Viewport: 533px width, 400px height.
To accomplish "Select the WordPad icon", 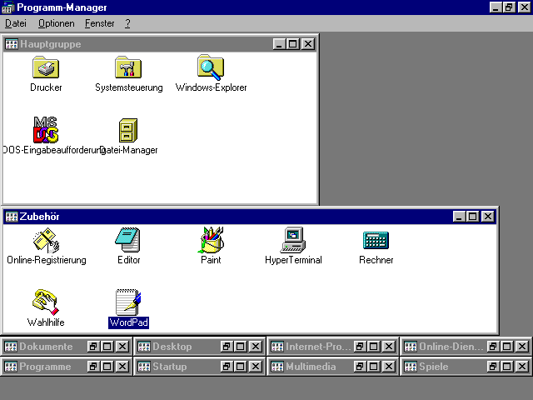I will coord(128,302).
